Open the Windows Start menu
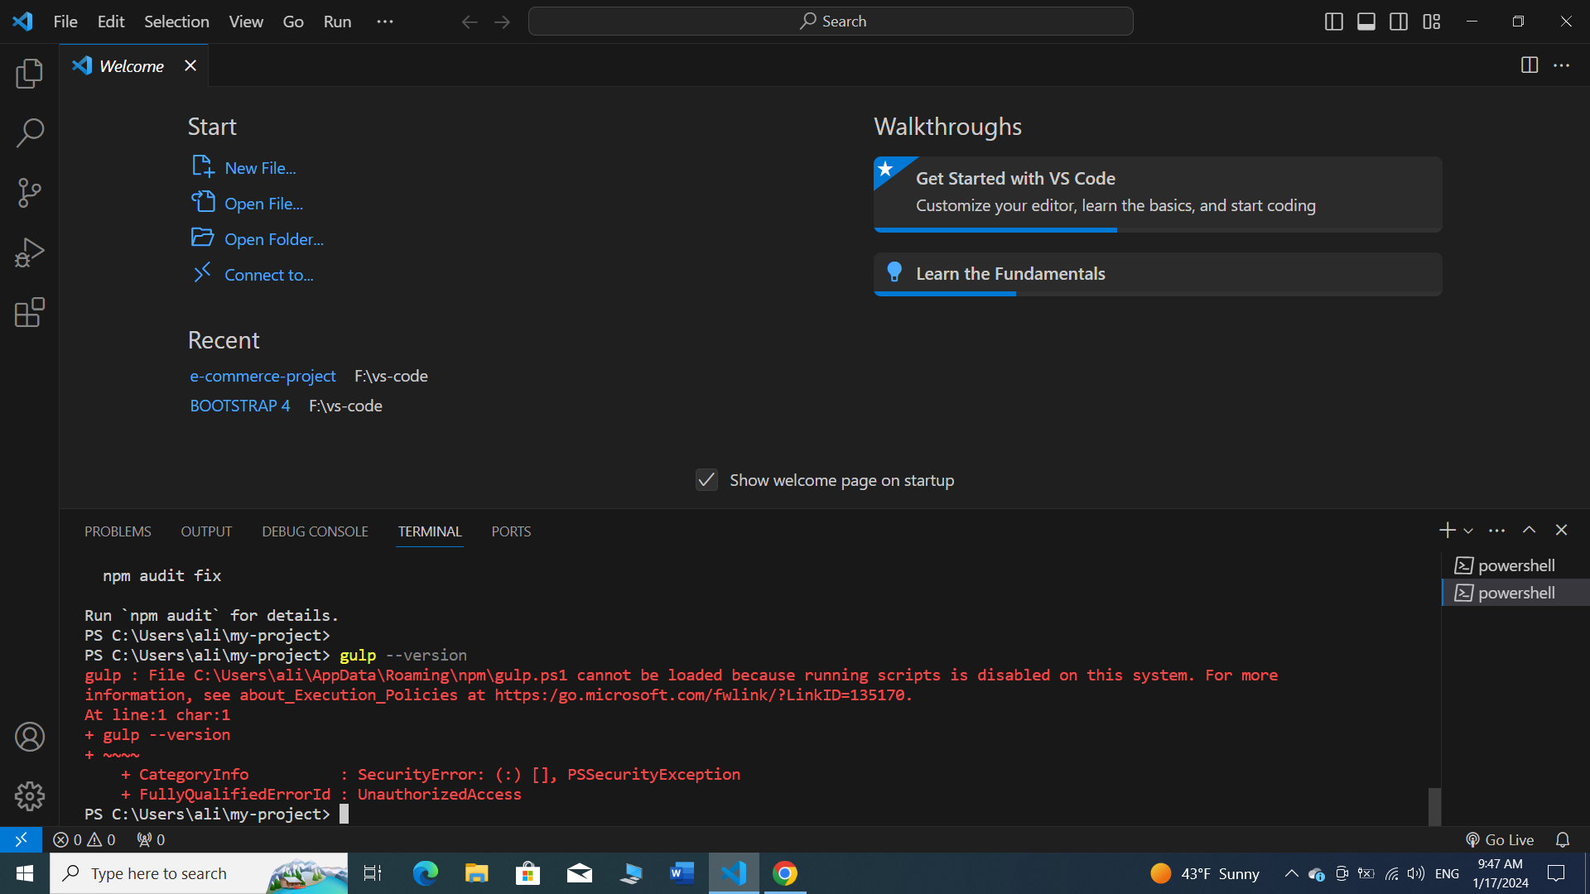Viewport: 1590px width, 894px height. [25, 873]
